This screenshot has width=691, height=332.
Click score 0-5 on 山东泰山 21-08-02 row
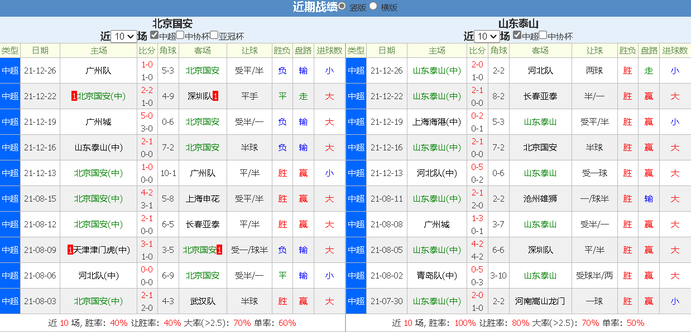[x=477, y=270]
